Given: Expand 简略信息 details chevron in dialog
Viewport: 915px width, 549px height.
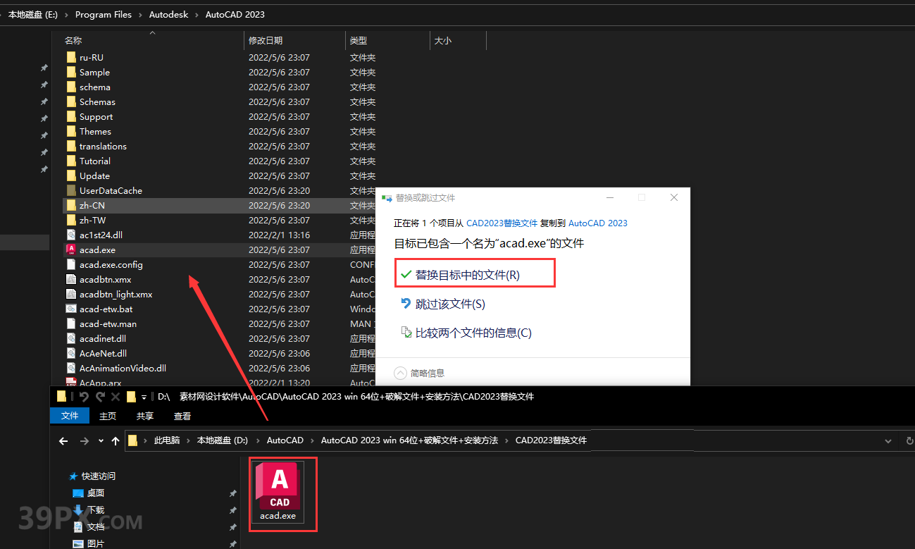Looking at the screenshot, I should [401, 373].
